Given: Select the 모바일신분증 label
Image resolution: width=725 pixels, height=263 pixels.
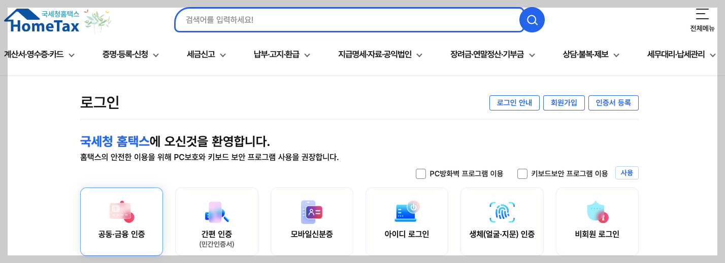Looking at the screenshot, I should pyautogui.click(x=312, y=234).
